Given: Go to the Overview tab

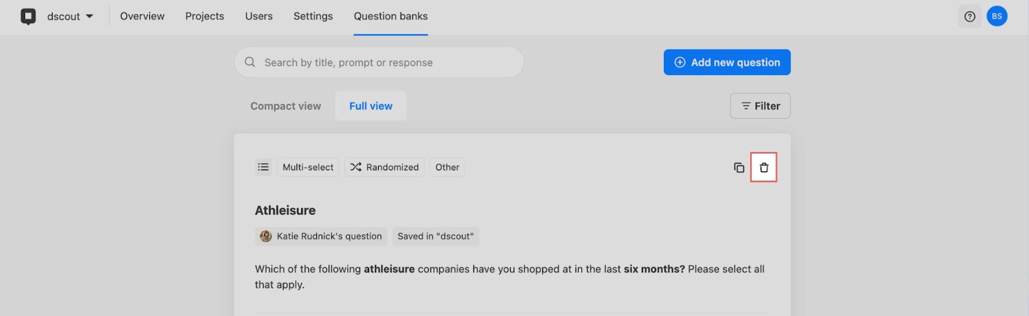Looking at the screenshot, I should point(142,16).
